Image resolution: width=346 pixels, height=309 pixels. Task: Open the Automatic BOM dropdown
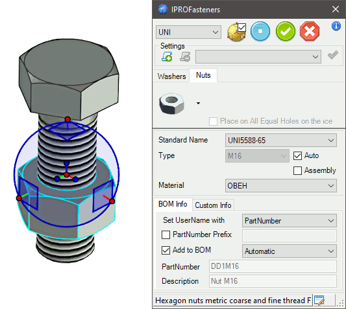click(290, 251)
